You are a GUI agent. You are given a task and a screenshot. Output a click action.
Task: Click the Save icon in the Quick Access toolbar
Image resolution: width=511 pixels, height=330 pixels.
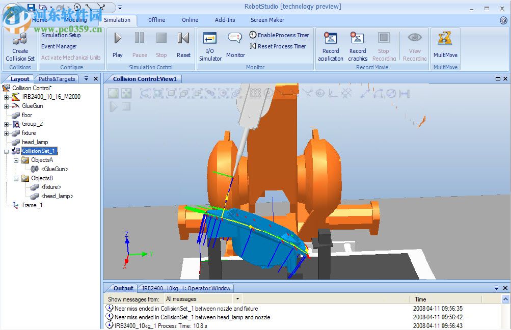click(x=31, y=6)
